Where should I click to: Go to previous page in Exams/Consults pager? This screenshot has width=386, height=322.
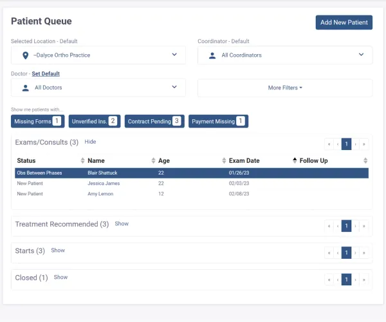[x=338, y=144]
